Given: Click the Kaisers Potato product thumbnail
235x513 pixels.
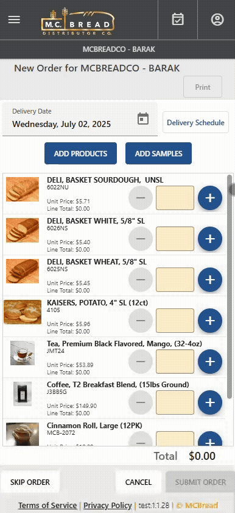Looking at the screenshot, I should click(x=23, y=312).
